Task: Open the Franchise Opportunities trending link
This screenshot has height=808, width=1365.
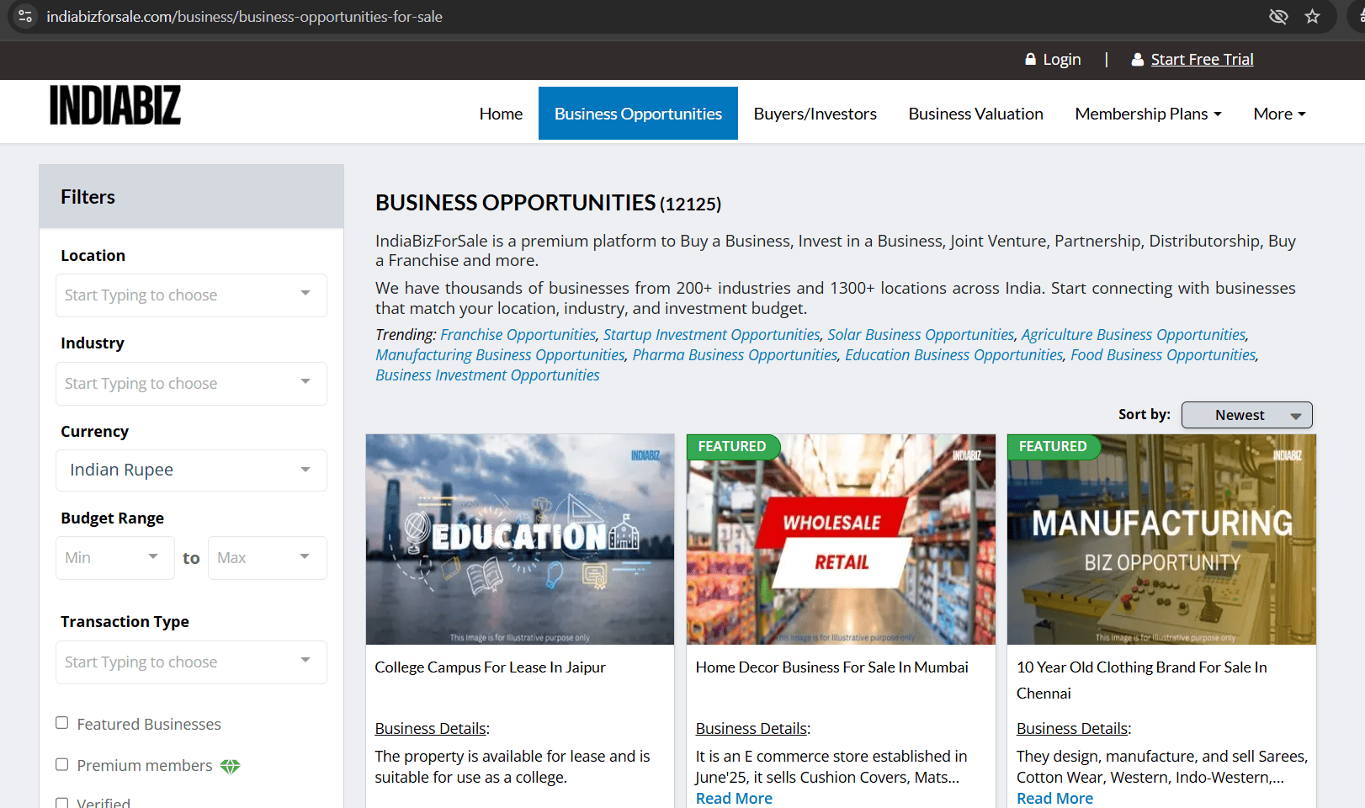Action: point(518,335)
